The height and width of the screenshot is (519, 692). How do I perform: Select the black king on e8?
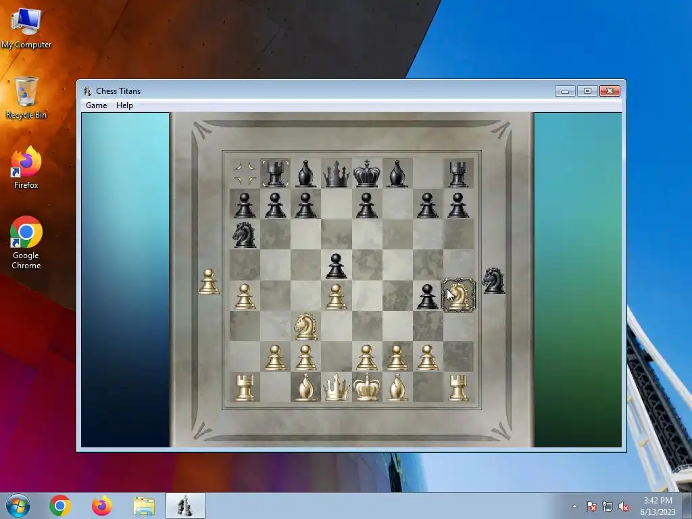(x=367, y=174)
